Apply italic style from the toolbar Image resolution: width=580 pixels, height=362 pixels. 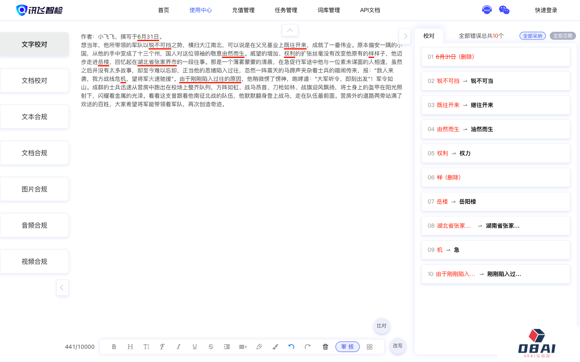pos(178,347)
